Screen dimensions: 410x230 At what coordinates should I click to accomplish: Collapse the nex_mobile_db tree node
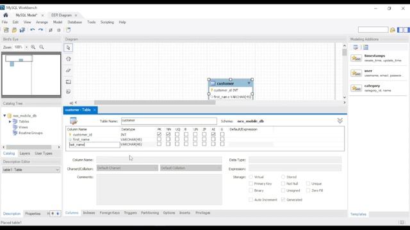4,115
